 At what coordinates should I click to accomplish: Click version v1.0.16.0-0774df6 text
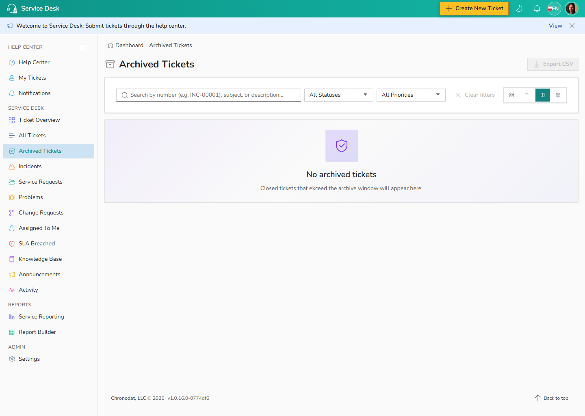click(188, 398)
